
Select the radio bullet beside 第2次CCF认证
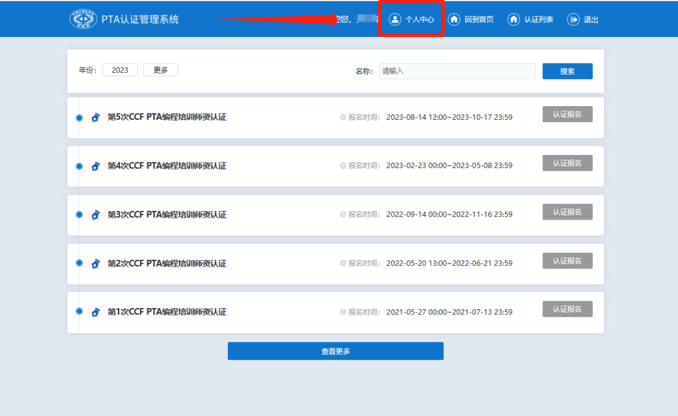click(78, 264)
